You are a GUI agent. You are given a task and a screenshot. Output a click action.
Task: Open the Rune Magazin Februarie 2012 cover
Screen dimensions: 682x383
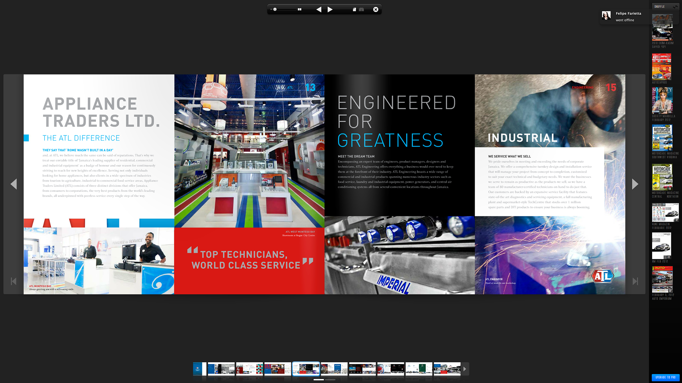tap(665, 212)
